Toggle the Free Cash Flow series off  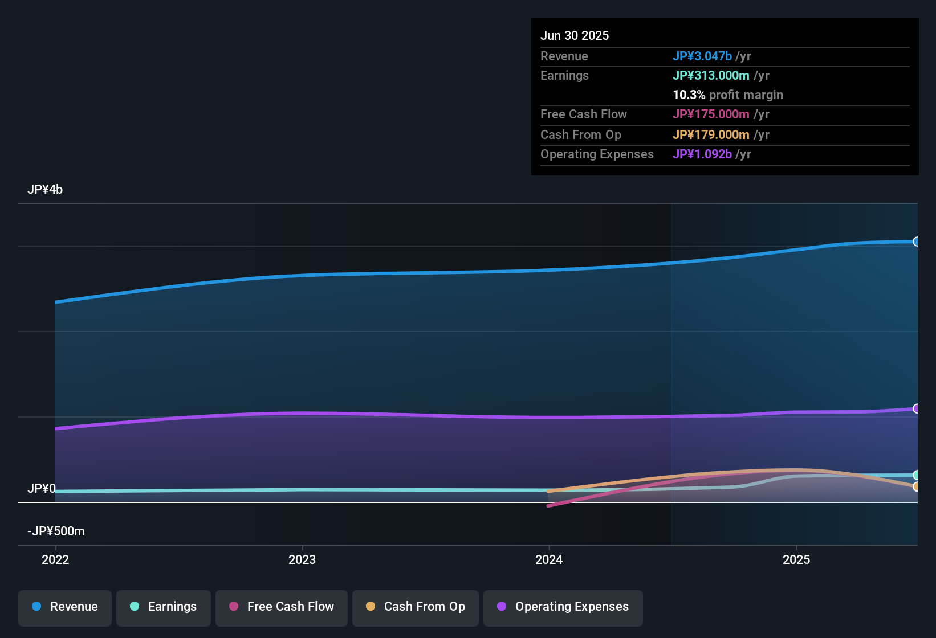281,607
